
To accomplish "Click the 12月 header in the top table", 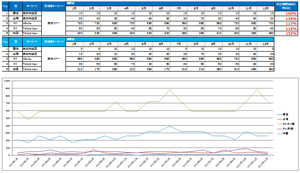I will tap(265, 9).
